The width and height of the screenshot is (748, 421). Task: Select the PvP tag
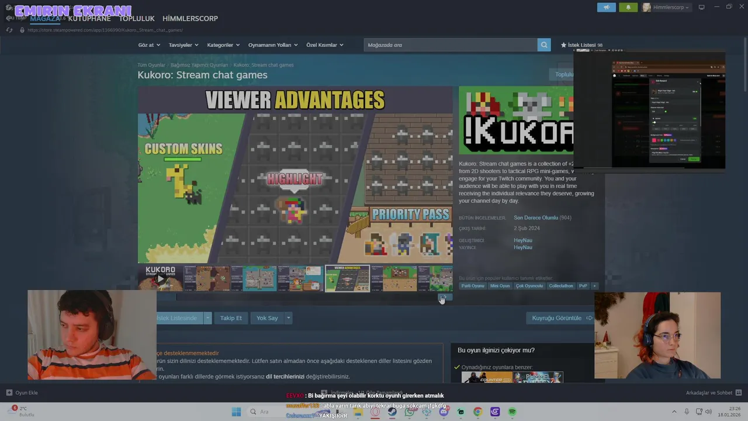pyautogui.click(x=583, y=286)
